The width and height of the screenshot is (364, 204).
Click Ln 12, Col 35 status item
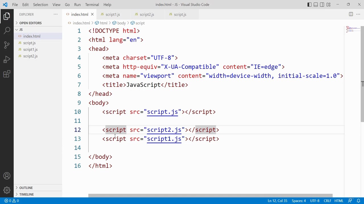tap(277, 201)
